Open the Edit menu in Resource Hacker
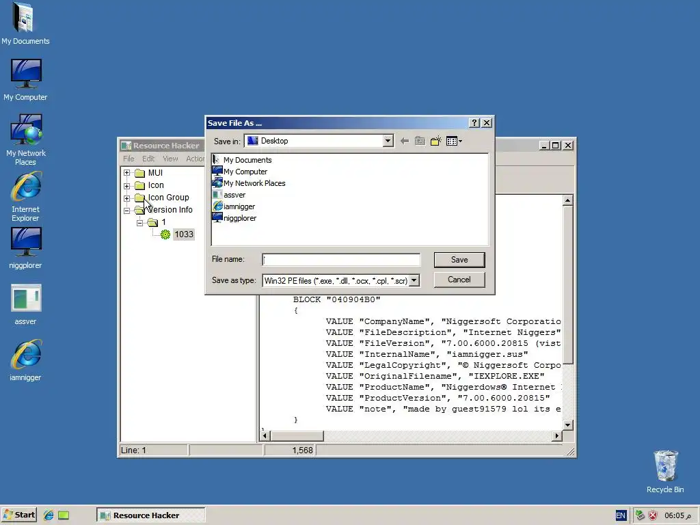Screen dimensions: 700x525 tap(148, 159)
